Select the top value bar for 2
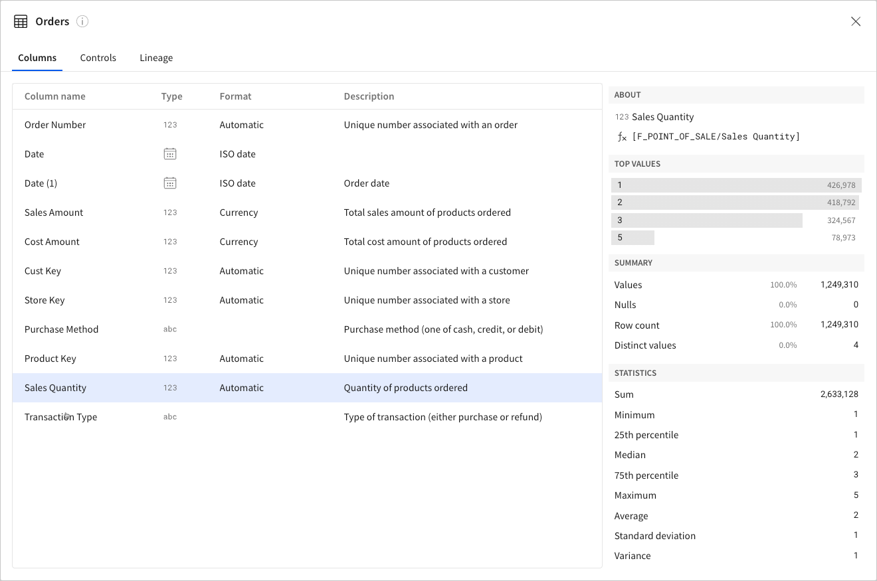The width and height of the screenshot is (877, 581). tap(735, 203)
